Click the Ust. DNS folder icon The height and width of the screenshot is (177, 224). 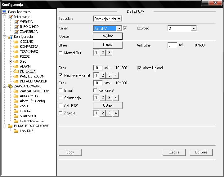16,131
